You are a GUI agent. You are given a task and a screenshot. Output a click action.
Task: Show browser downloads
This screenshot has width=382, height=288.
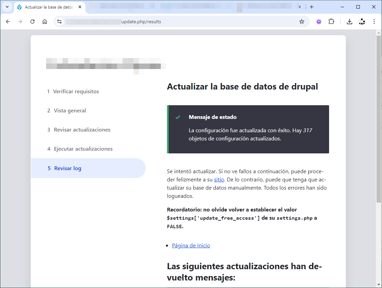coord(349,22)
